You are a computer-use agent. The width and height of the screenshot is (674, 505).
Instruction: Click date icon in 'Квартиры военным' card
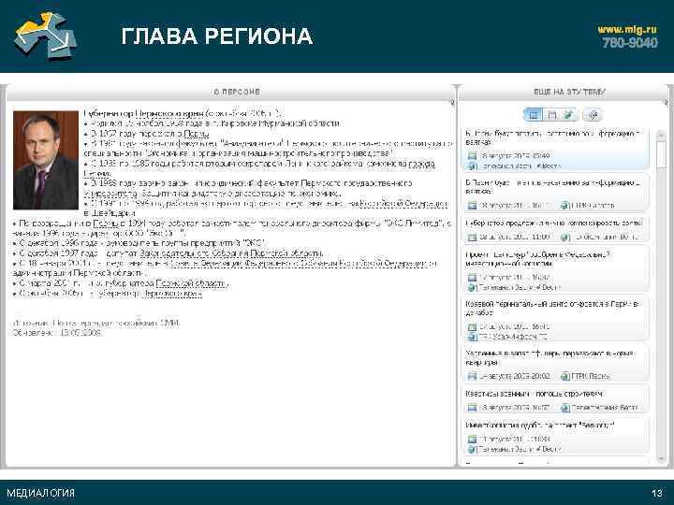[x=472, y=407]
